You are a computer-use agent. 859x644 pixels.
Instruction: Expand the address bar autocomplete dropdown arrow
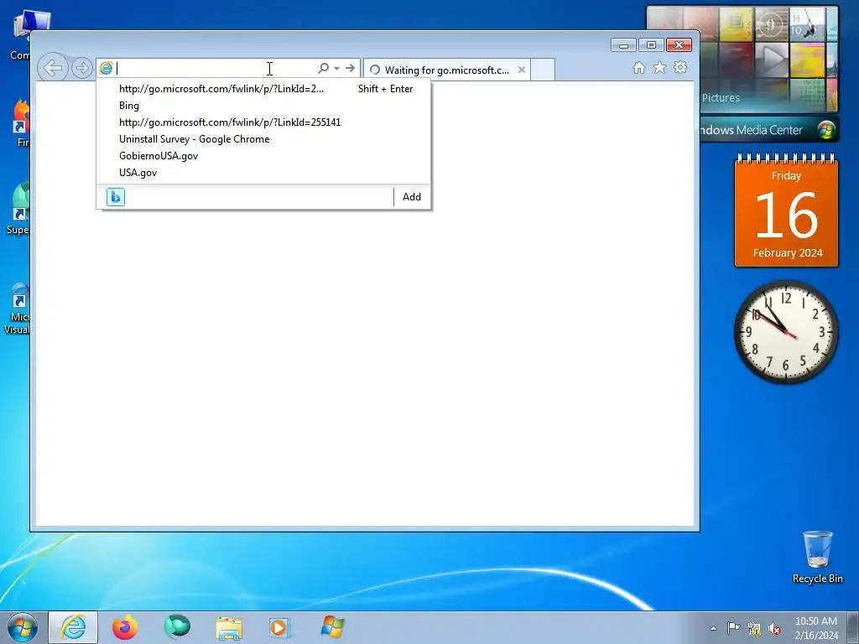[x=336, y=69]
